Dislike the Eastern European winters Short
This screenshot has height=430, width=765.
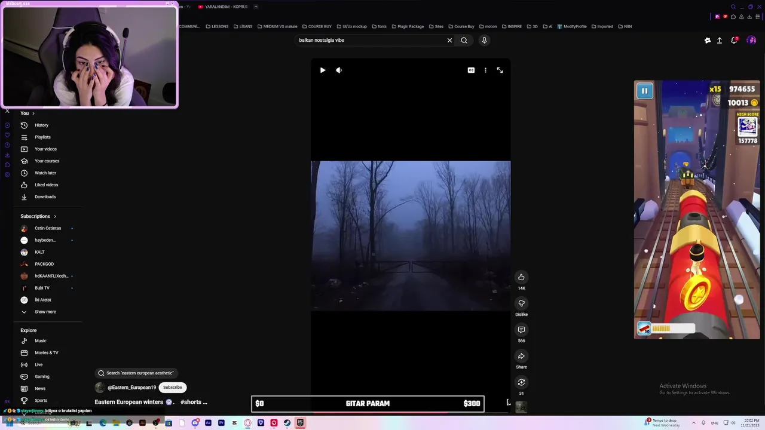[x=521, y=303]
